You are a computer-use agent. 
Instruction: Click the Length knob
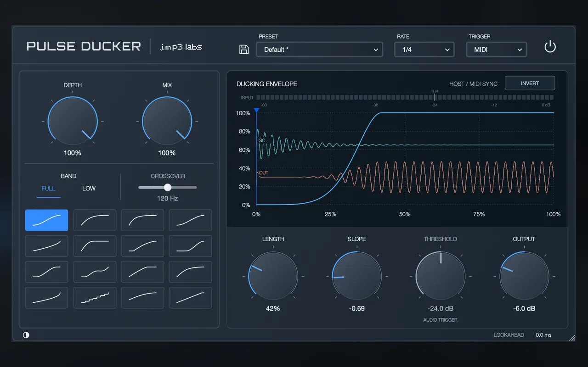(273, 276)
